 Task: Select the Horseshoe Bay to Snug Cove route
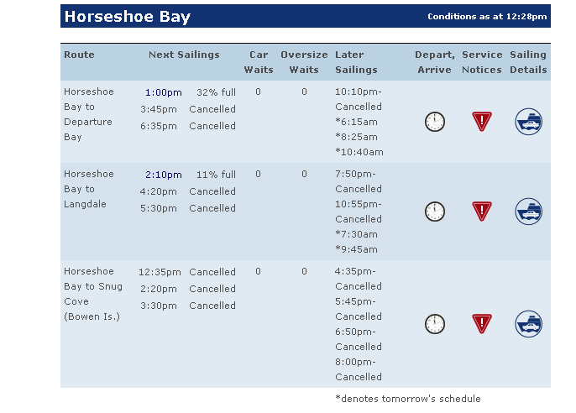click(x=93, y=294)
